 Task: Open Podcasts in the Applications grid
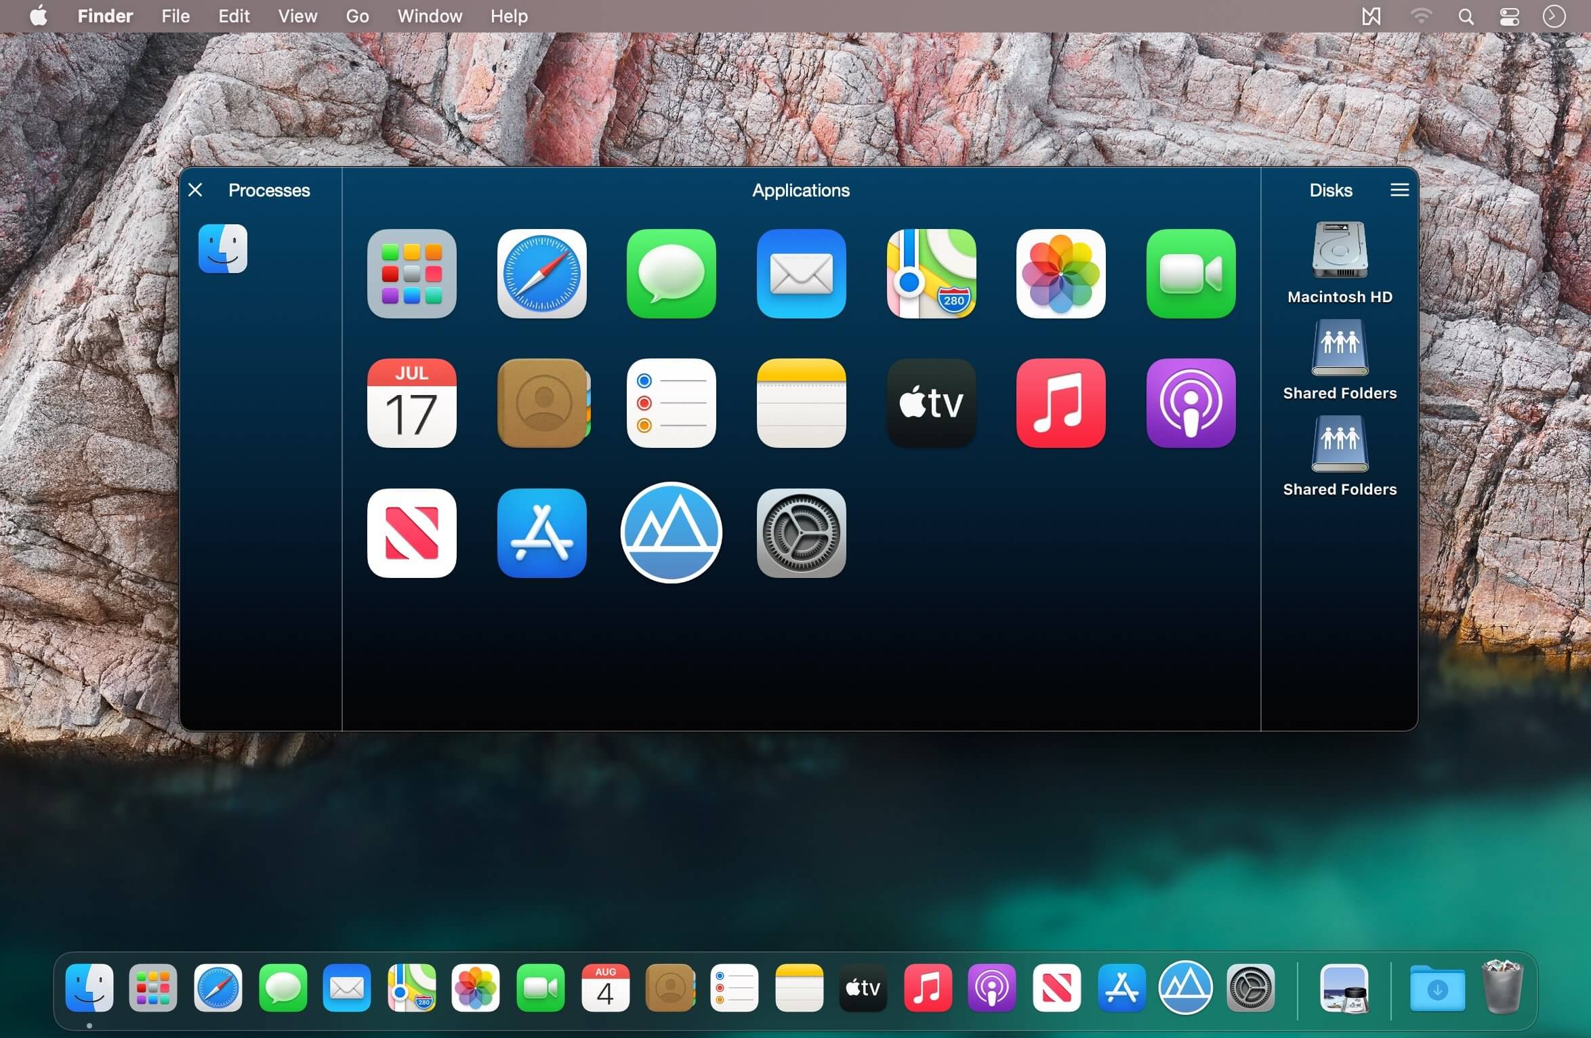[x=1191, y=403]
